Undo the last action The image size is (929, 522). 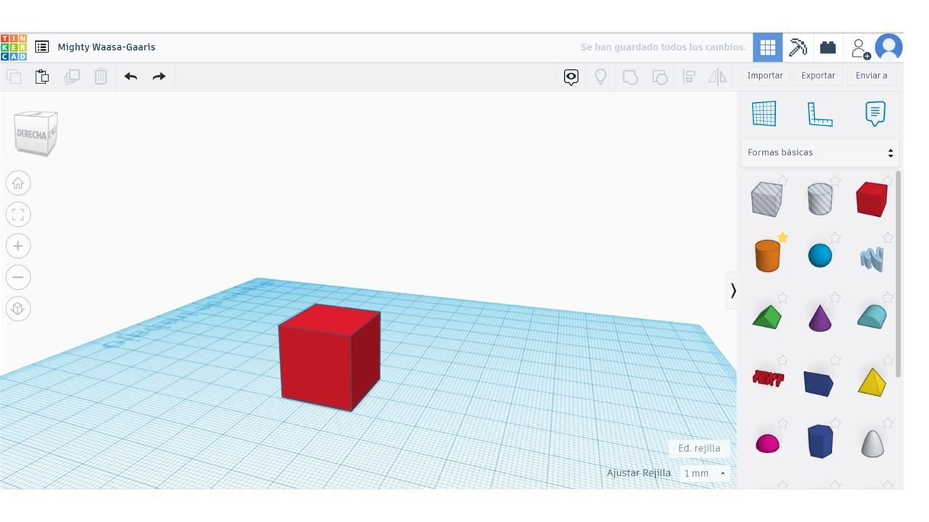click(x=131, y=76)
